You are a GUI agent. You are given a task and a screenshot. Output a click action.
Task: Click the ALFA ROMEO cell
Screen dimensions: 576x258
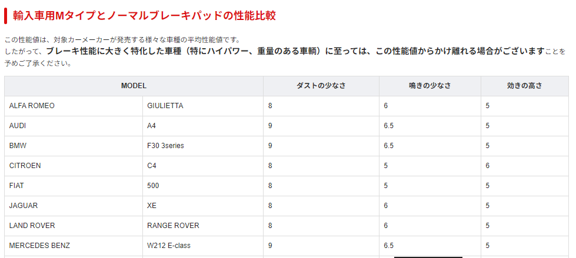coord(32,106)
